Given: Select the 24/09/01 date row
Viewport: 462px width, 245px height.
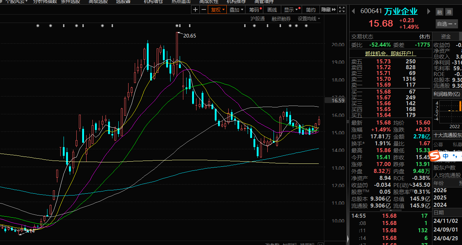Looking at the screenshot, I should point(447,229).
